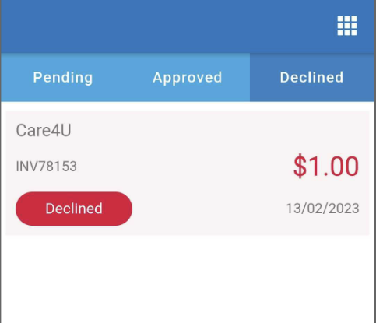Switch to the Approved tab
Image resolution: width=376 pixels, height=323 pixels.
click(188, 77)
